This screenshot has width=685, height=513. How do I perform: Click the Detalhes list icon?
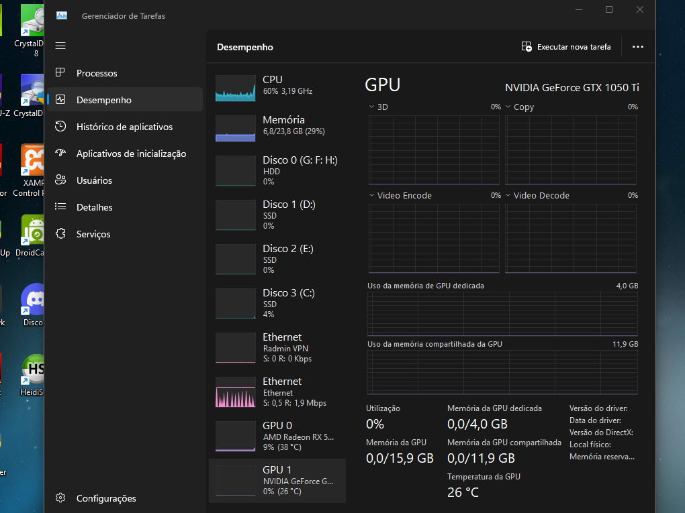pos(60,207)
